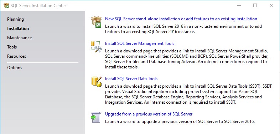Launch New SQL Server stand-alone installation link

point(181,19)
